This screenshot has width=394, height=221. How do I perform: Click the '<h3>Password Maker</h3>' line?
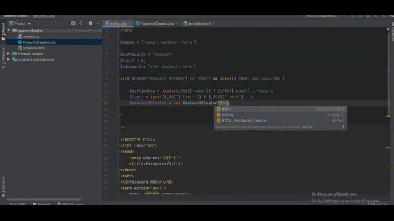pos(147,182)
